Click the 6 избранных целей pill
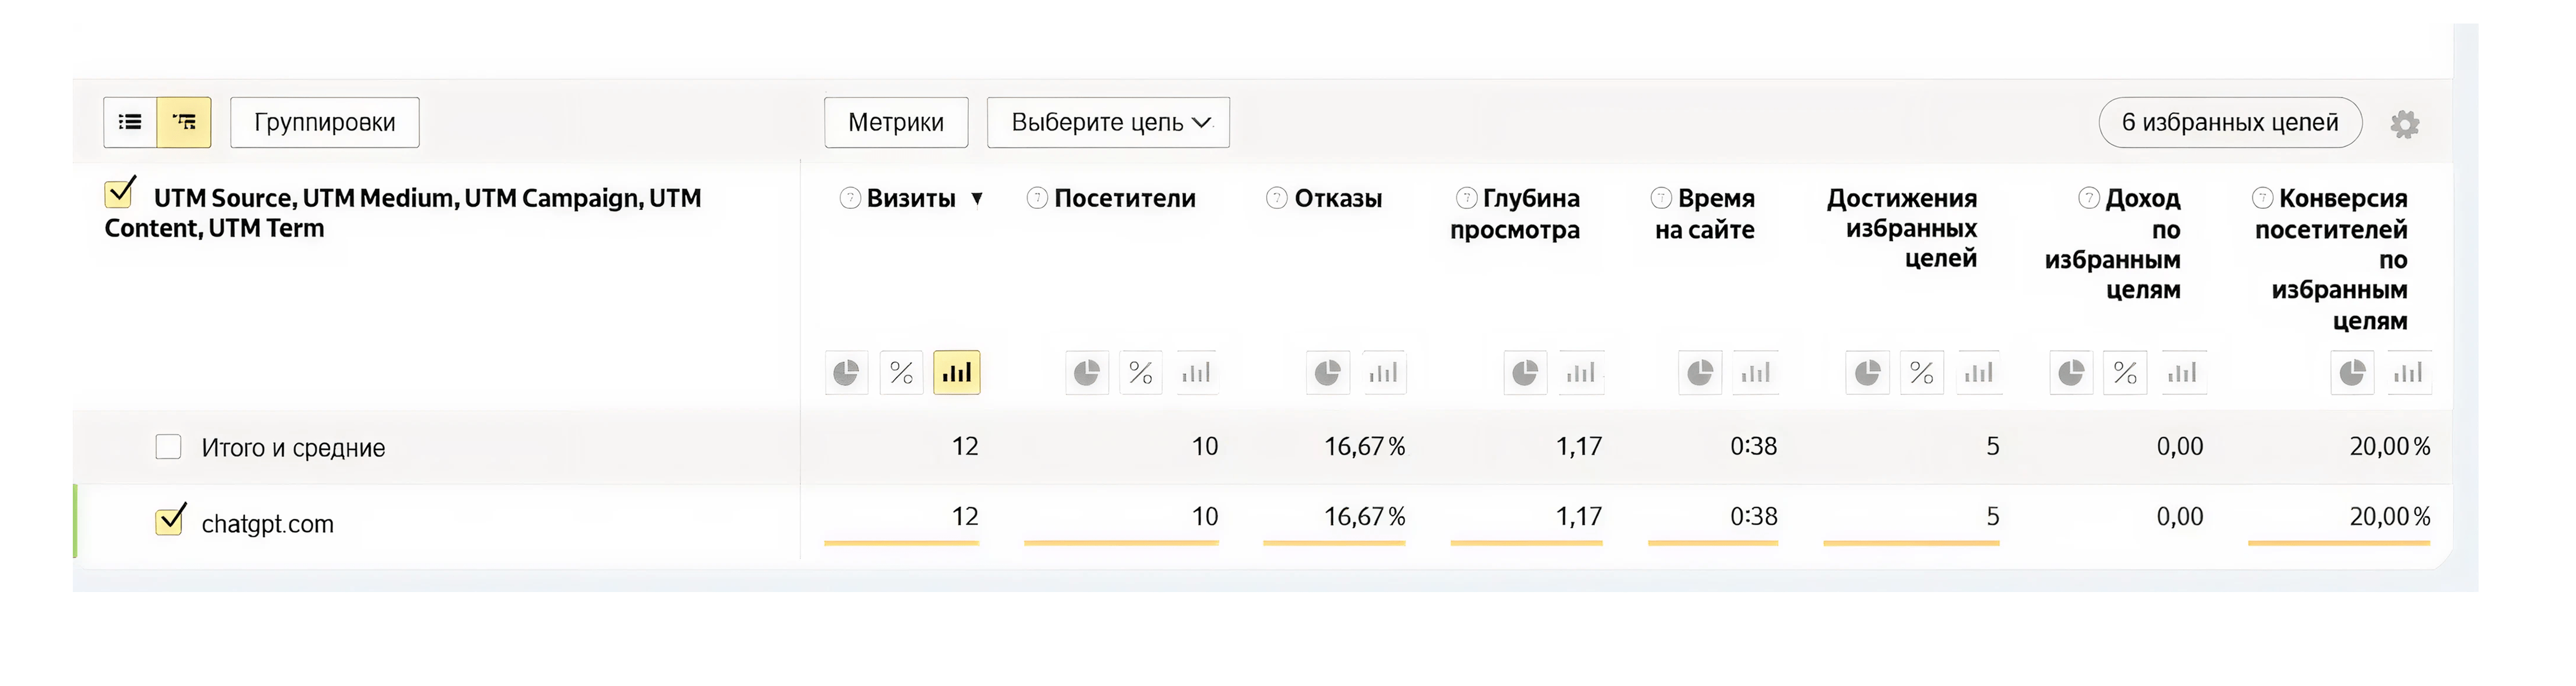 [2229, 122]
